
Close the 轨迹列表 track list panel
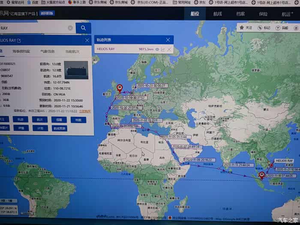tap(168, 40)
